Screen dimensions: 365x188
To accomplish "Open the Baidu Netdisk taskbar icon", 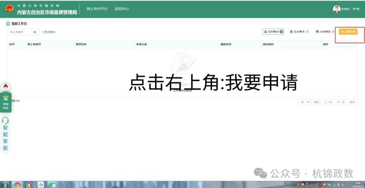I will [41, 185].
